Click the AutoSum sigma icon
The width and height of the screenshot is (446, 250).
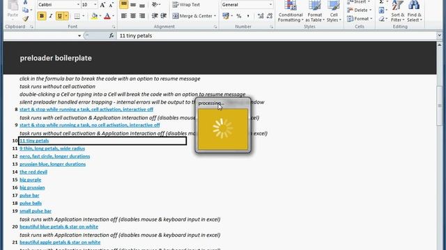(381, 2)
